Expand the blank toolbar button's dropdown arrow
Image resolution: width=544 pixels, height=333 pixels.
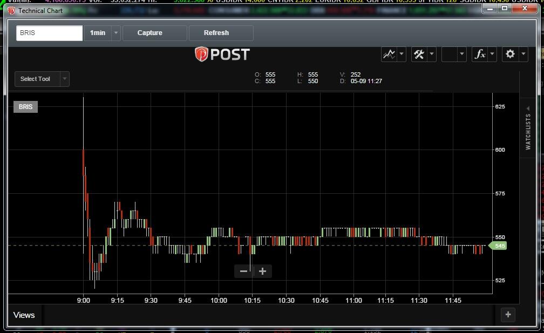point(462,54)
